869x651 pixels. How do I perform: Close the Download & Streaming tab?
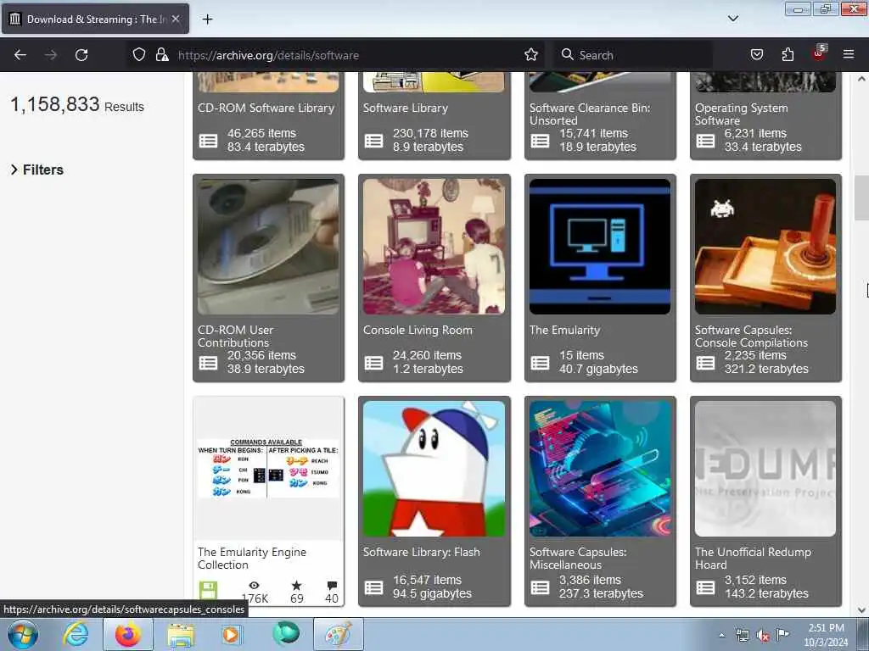click(176, 19)
